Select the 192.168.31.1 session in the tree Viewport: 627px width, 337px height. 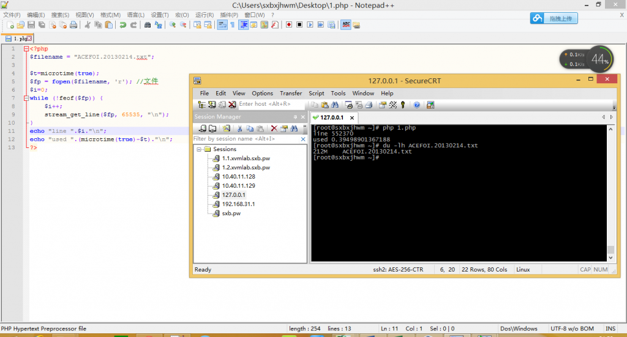coord(238,204)
